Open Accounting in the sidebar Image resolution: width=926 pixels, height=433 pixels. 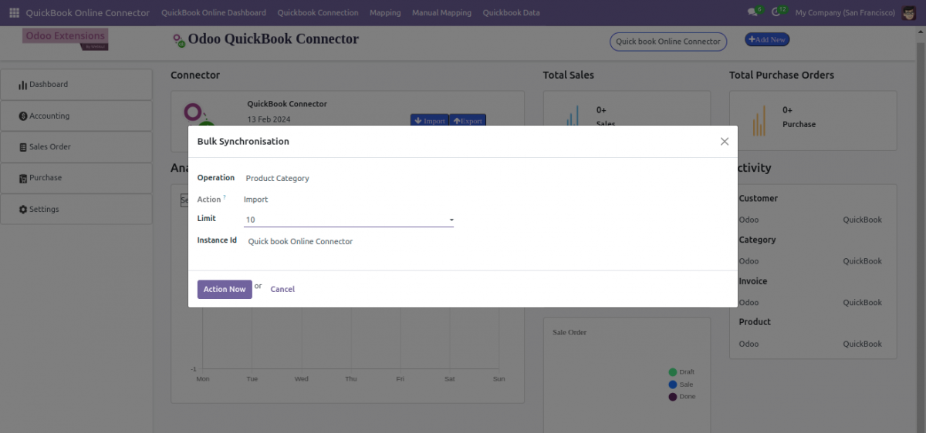click(x=76, y=116)
